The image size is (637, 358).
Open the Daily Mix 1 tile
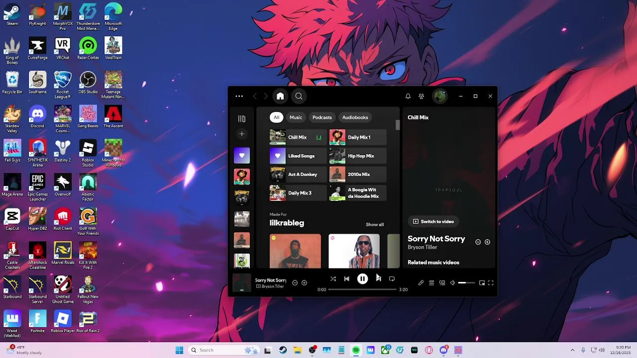[x=358, y=137]
